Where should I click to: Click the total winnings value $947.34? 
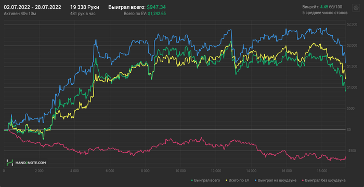[156, 7]
